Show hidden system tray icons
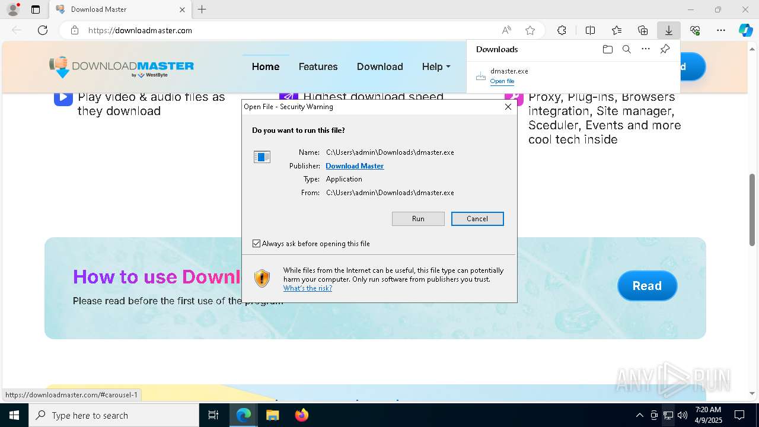 coord(639,415)
